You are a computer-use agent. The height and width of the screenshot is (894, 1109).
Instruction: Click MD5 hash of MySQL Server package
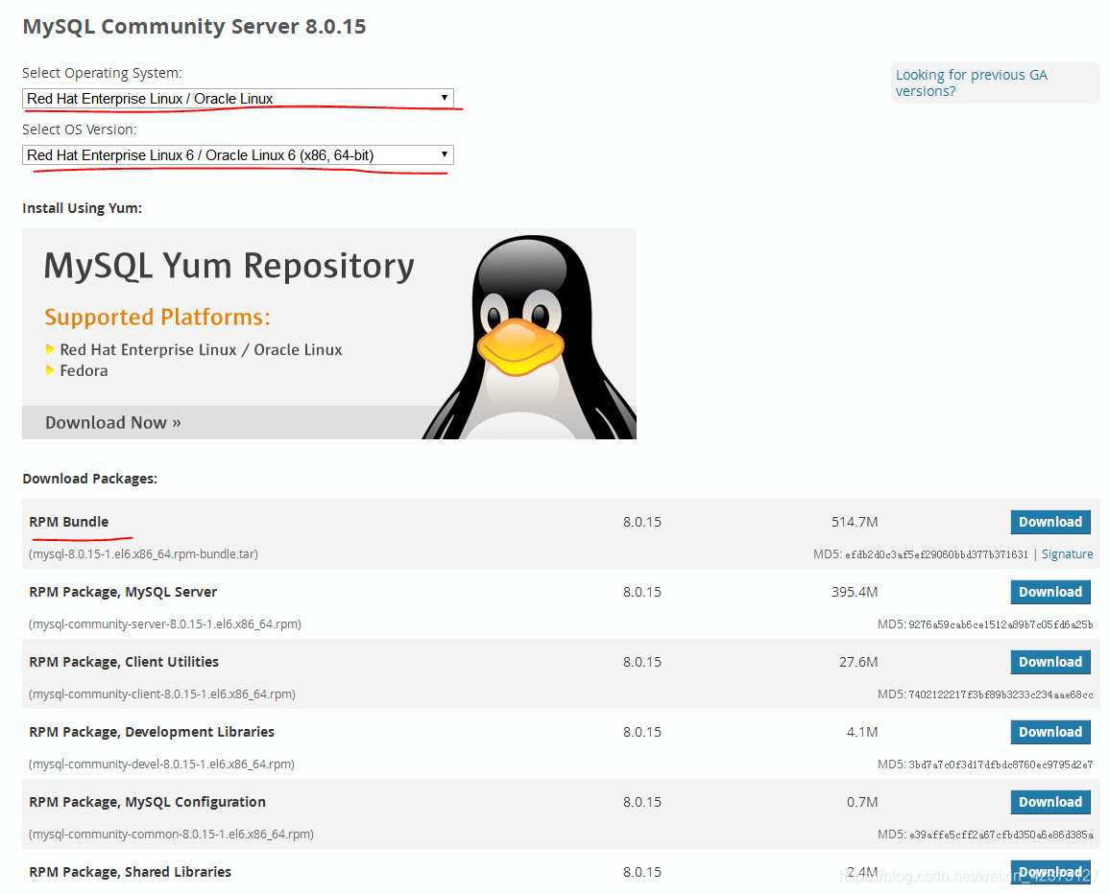1001,624
